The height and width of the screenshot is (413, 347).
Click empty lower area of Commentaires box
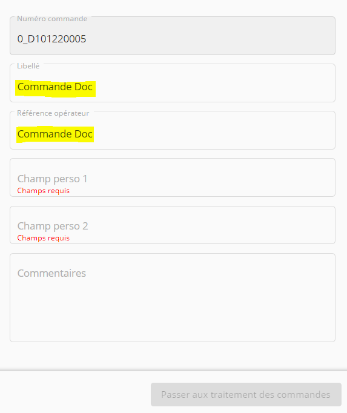pyautogui.click(x=173, y=316)
